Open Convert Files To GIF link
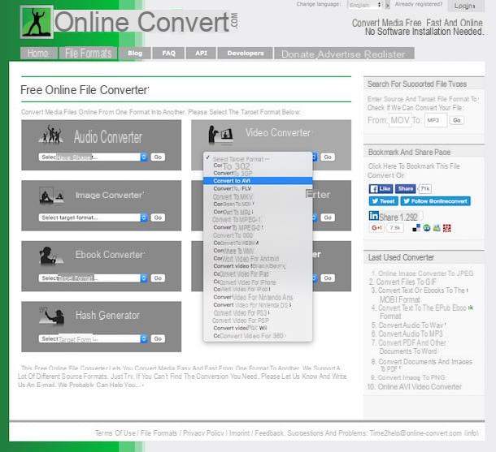496x452 pixels. click(407, 282)
